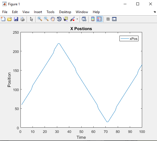Viewport: 157px width, 141px height.
Task: Activate the Zoom In magnifier tool
Action: pyautogui.click(x=40, y=19)
